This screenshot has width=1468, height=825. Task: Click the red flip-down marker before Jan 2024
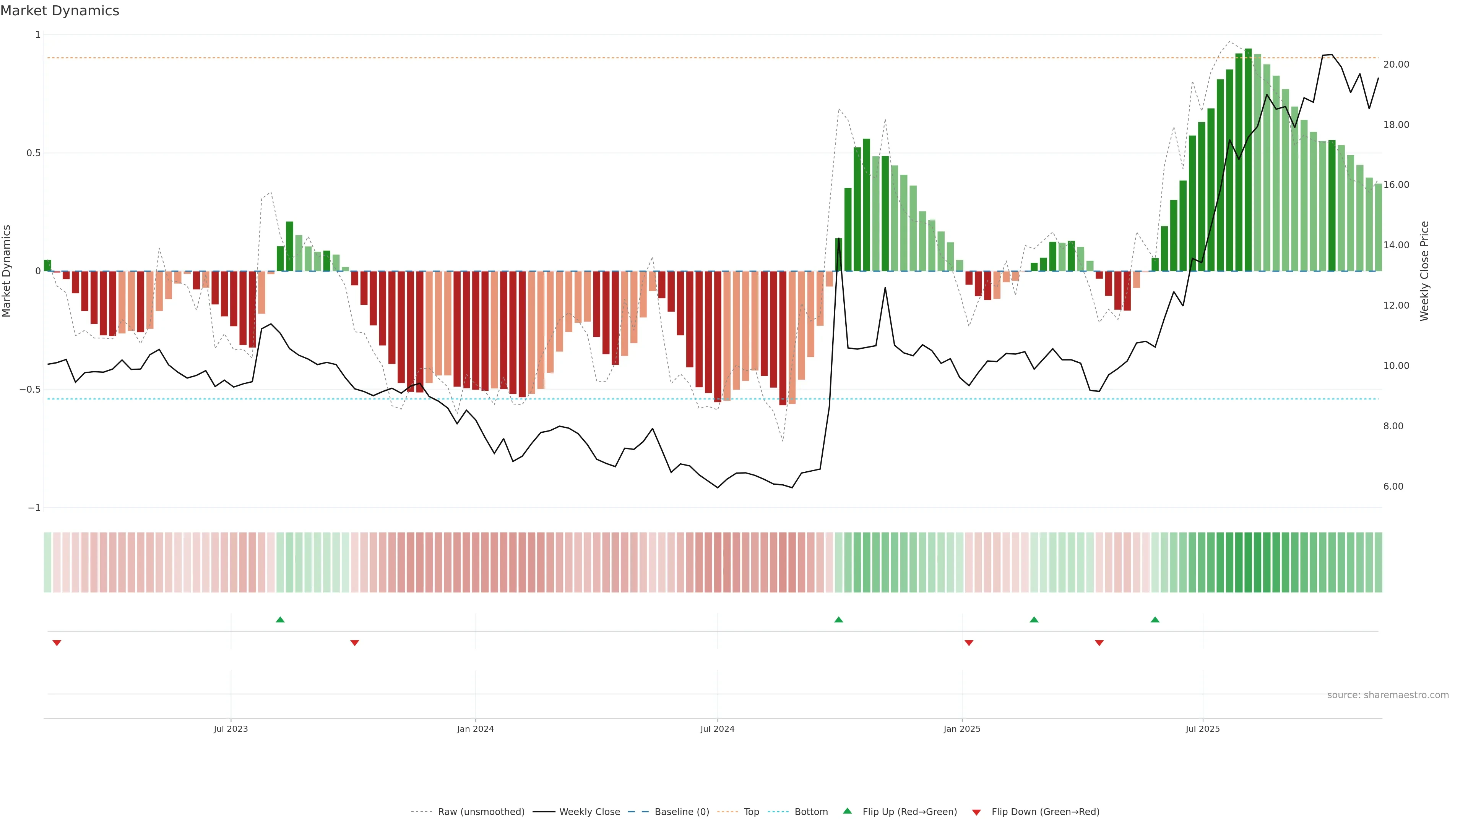click(x=354, y=643)
